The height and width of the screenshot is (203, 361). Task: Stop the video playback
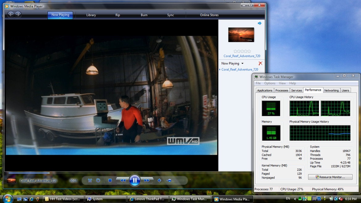tap(110, 180)
